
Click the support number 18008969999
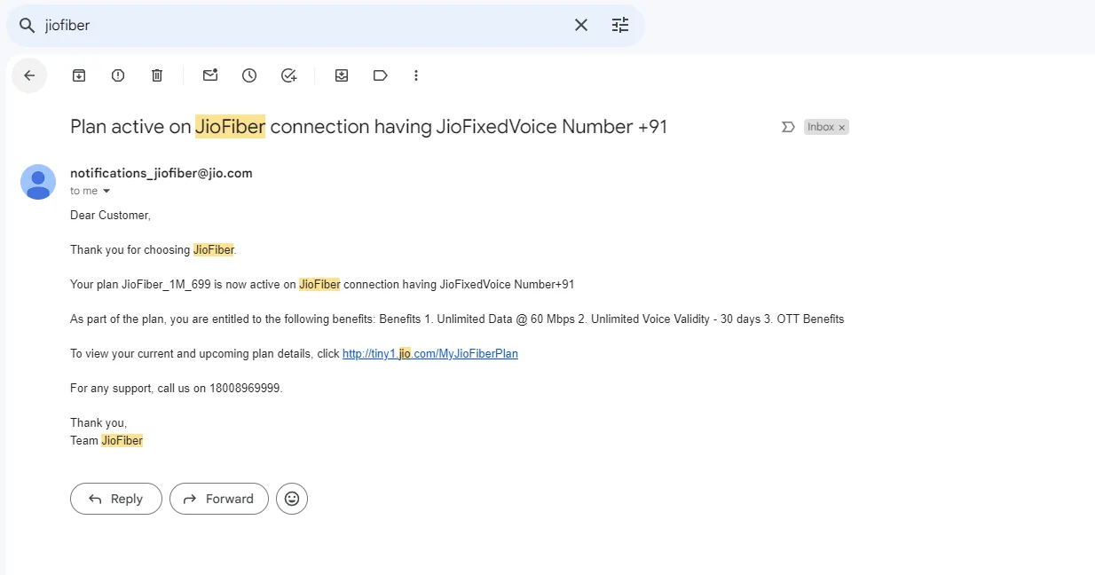(x=245, y=388)
